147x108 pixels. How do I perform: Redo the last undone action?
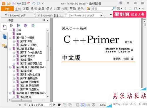click(x=39, y=4)
